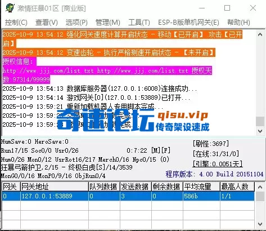Click the gateway table scrollbar thumb
The image size is (266, 231).
260,196
